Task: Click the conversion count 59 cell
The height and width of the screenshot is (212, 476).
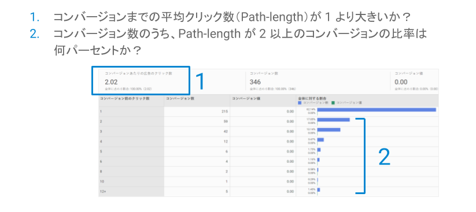Action: 197,122
